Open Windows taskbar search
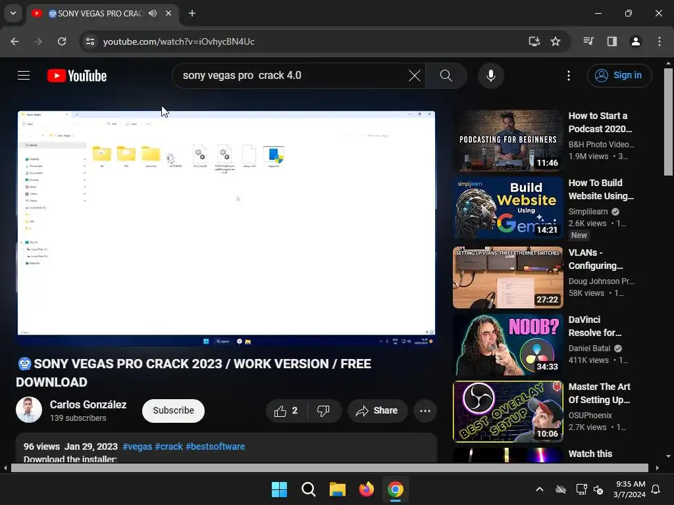This screenshot has height=505, width=674. pyautogui.click(x=309, y=489)
